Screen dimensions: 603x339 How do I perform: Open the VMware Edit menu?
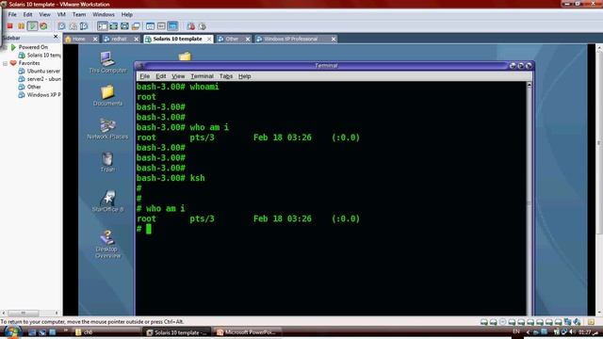pyautogui.click(x=27, y=15)
